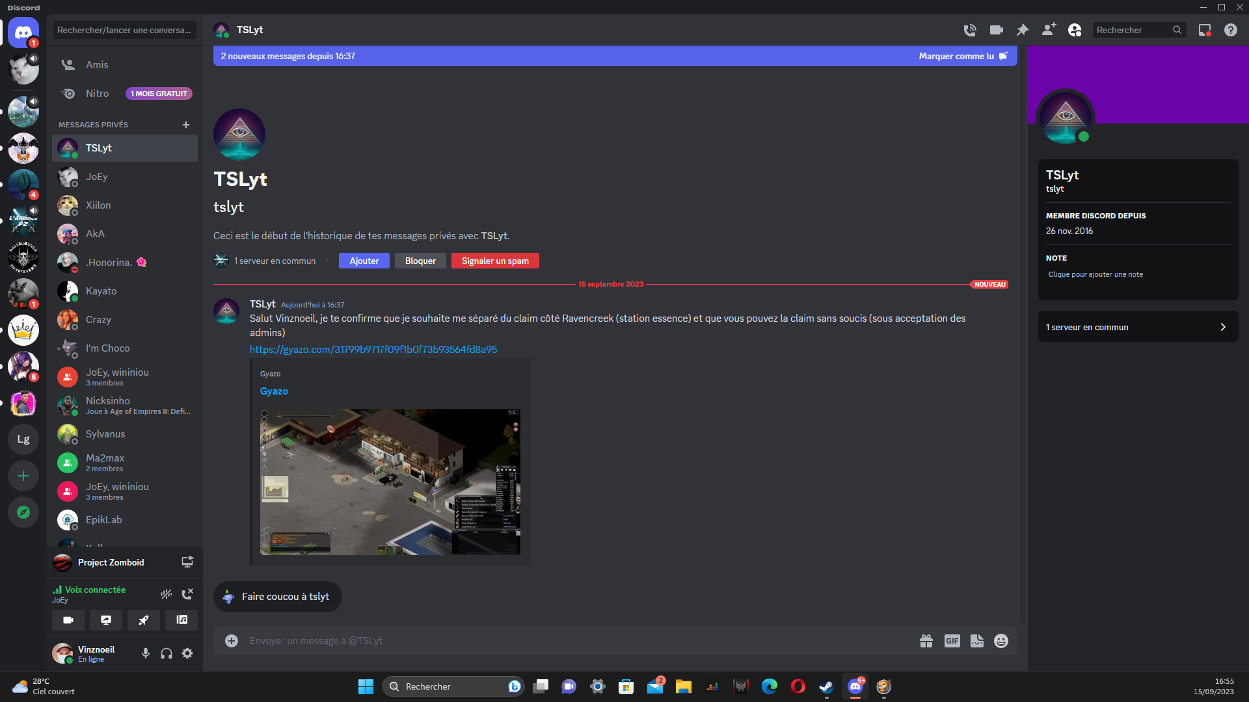The height and width of the screenshot is (702, 1249).
Task: Open the Help icon
Action: (1231, 30)
